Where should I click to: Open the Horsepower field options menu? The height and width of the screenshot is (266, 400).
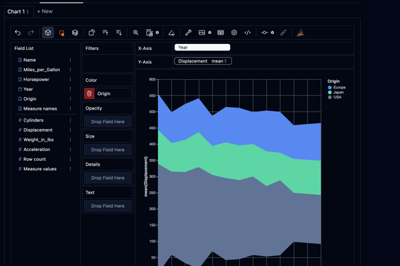tap(70, 79)
